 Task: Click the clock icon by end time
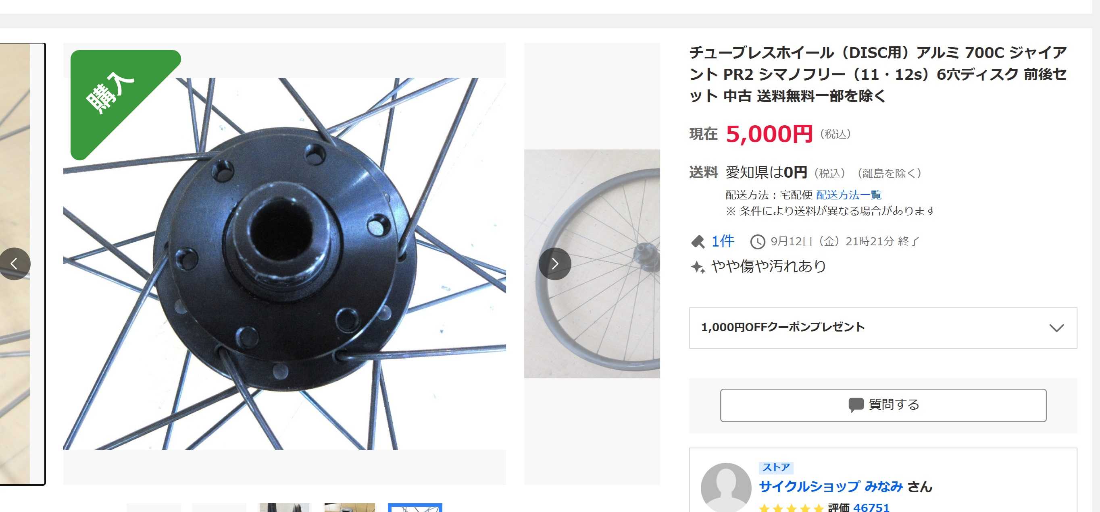pyautogui.click(x=758, y=242)
